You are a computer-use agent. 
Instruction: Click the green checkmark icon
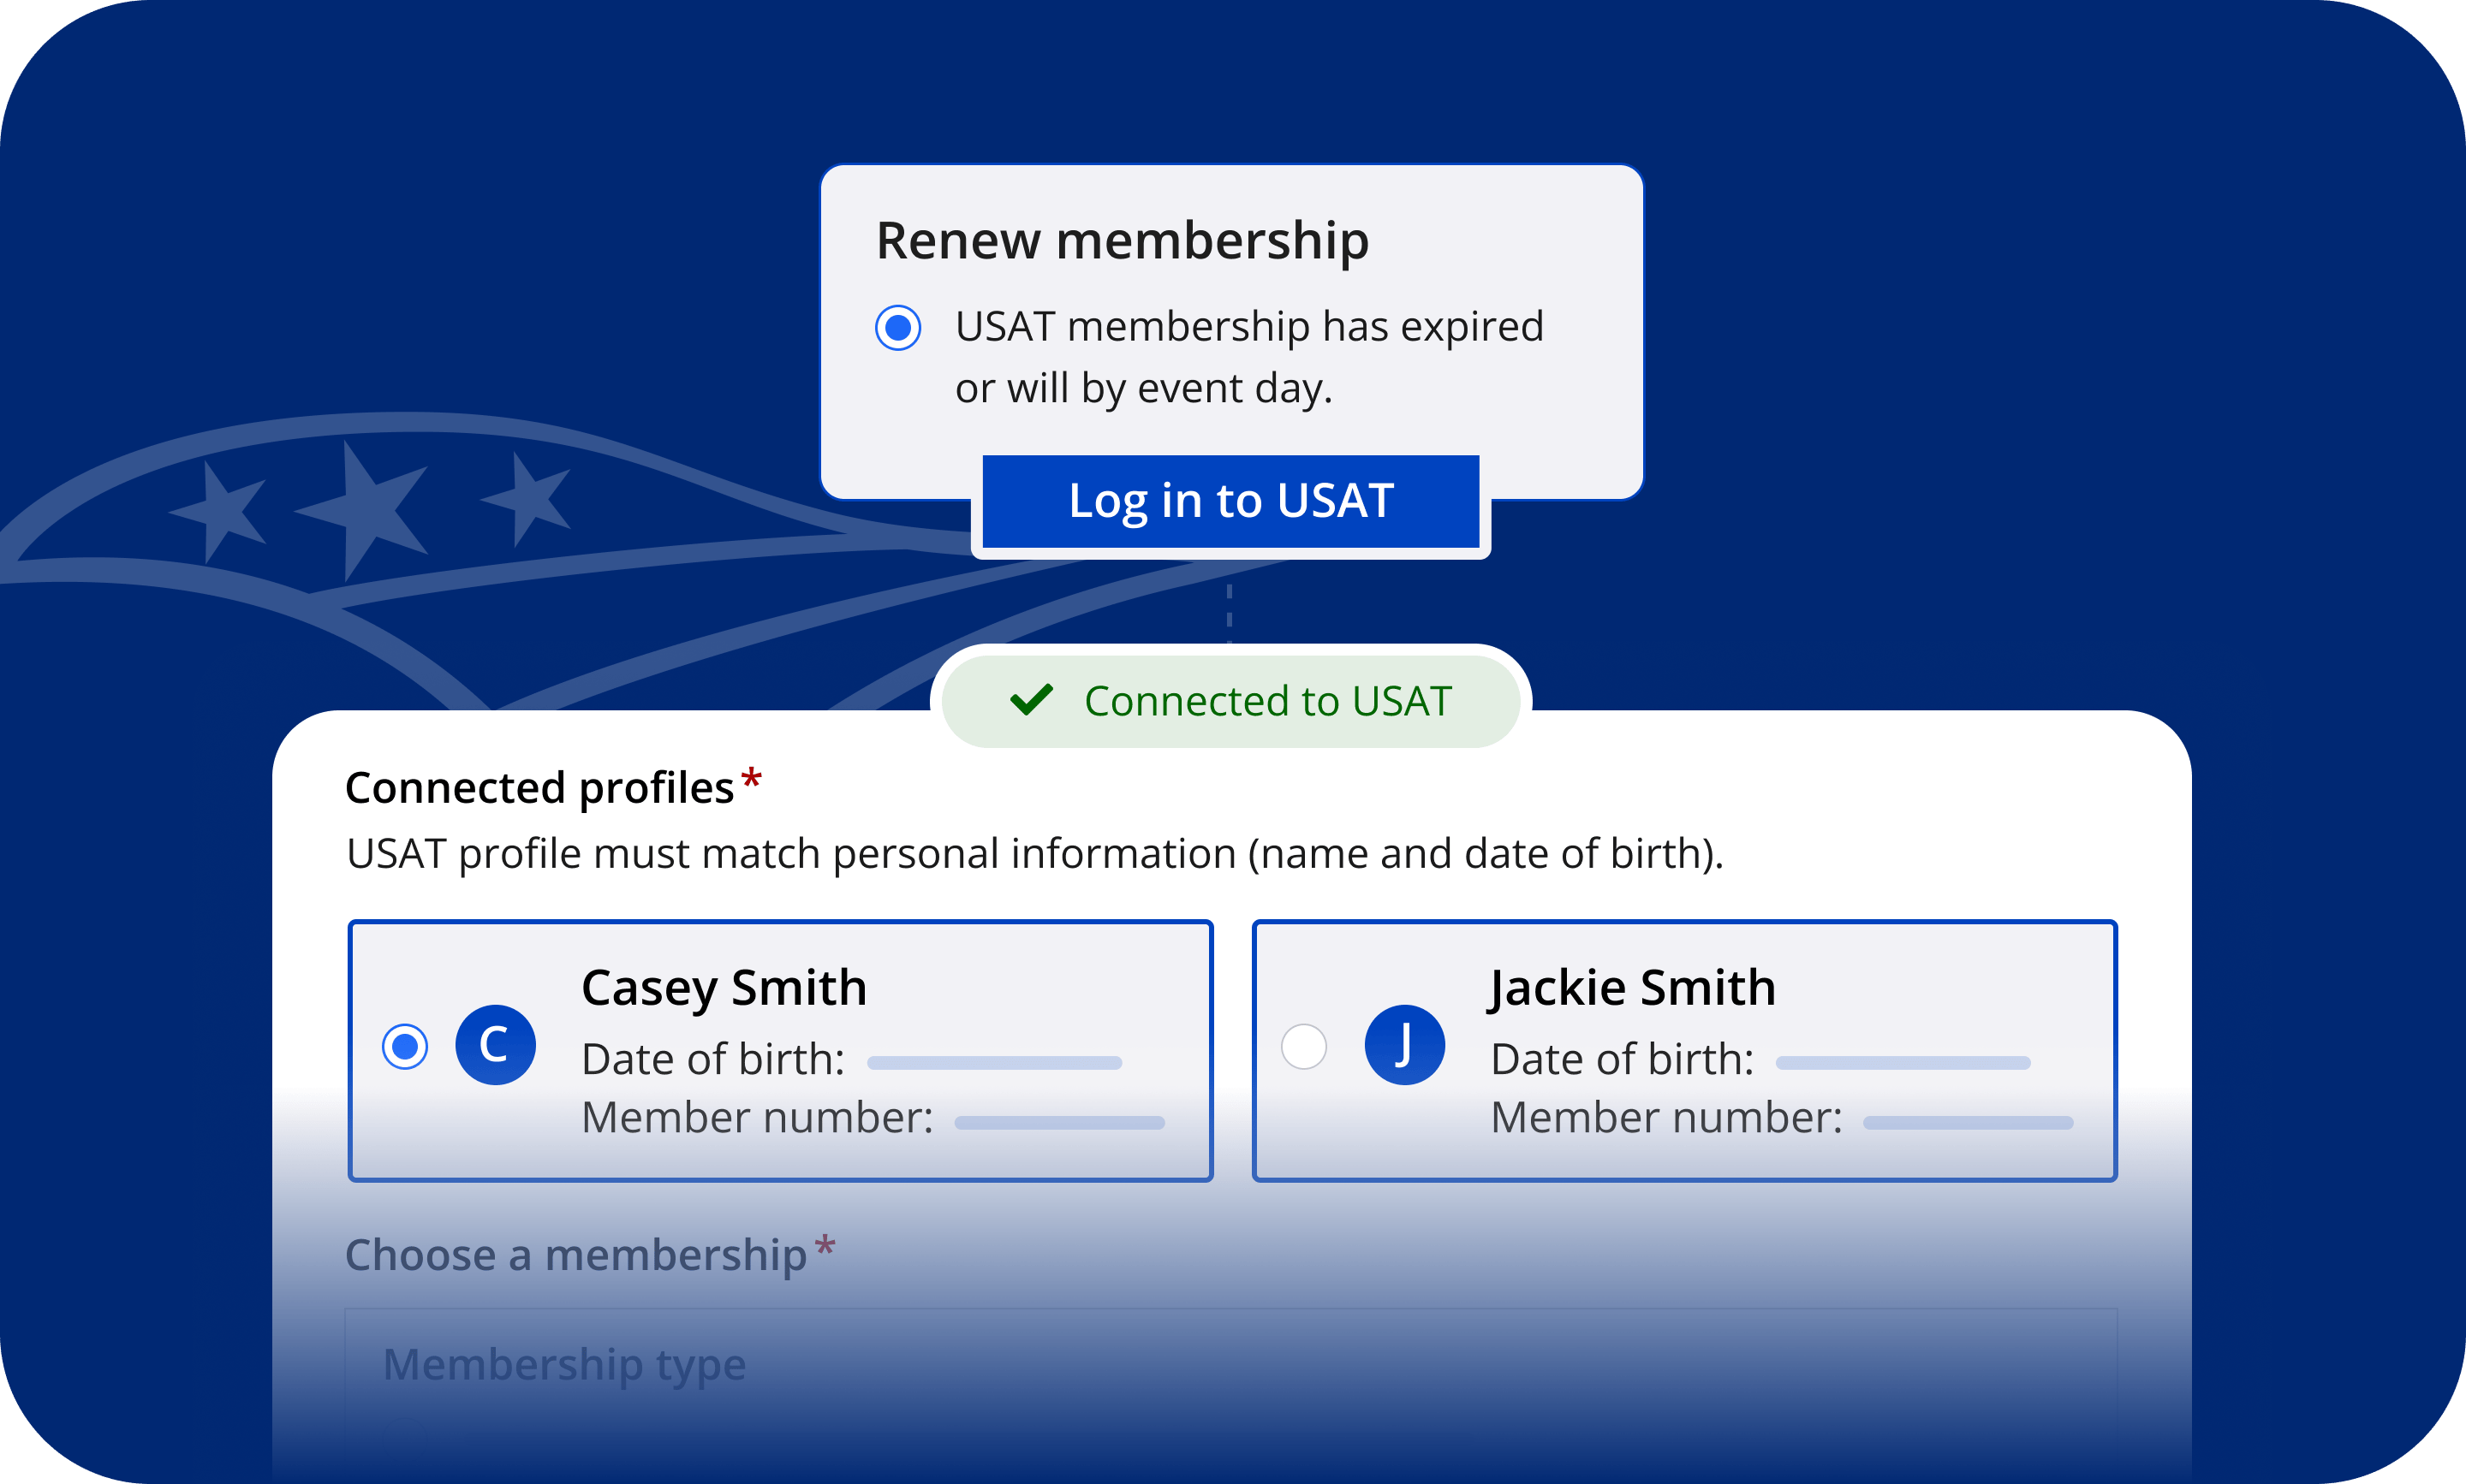[x=1030, y=700]
